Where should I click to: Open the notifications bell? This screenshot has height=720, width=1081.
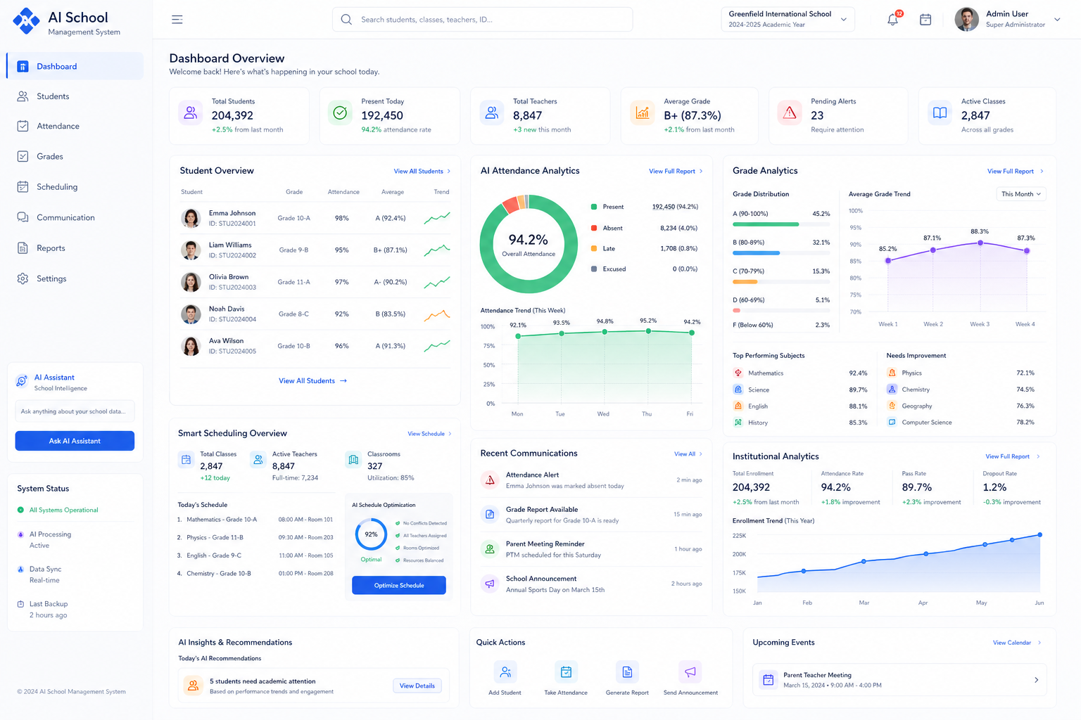click(893, 20)
